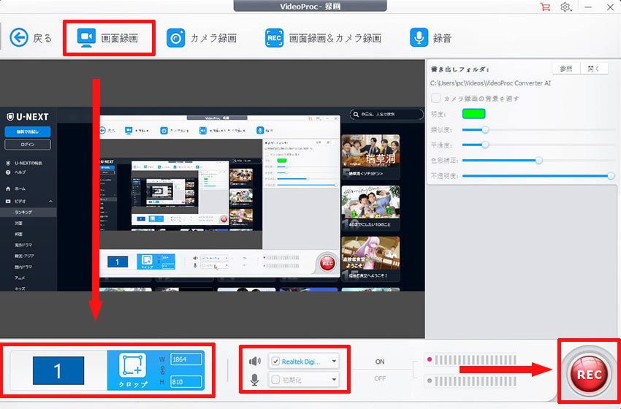
Task: Start recording with the red REC button
Action: click(x=590, y=374)
